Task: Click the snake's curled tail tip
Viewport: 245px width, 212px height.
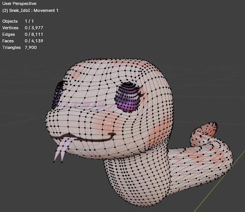Action: 214,126
